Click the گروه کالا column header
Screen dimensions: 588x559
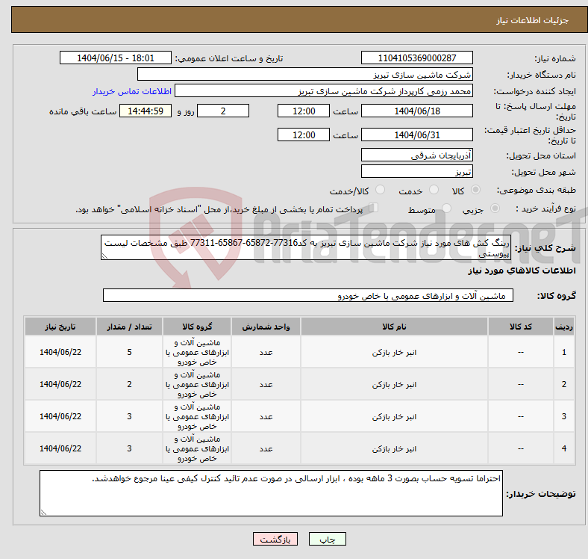[x=197, y=327]
